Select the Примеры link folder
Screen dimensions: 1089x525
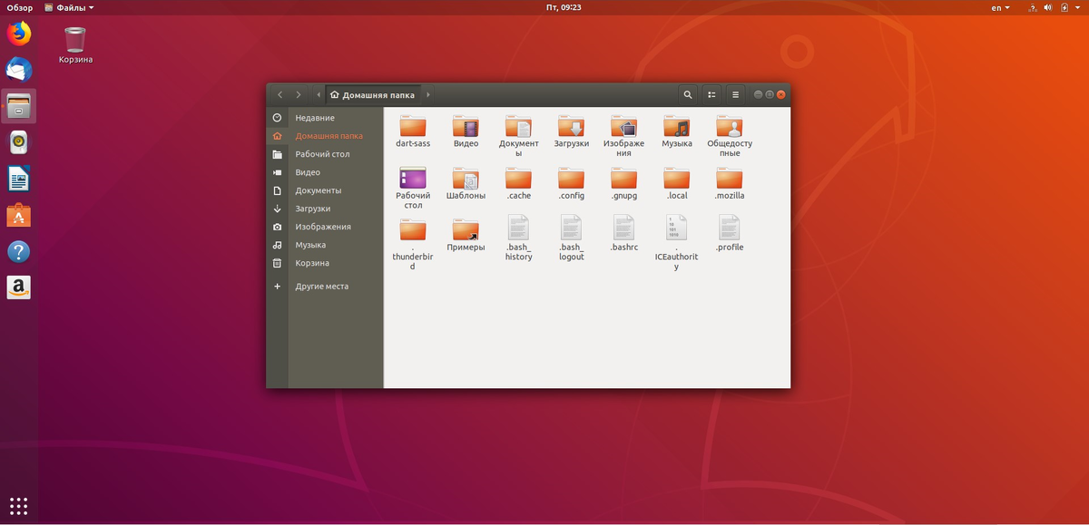click(x=466, y=230)
